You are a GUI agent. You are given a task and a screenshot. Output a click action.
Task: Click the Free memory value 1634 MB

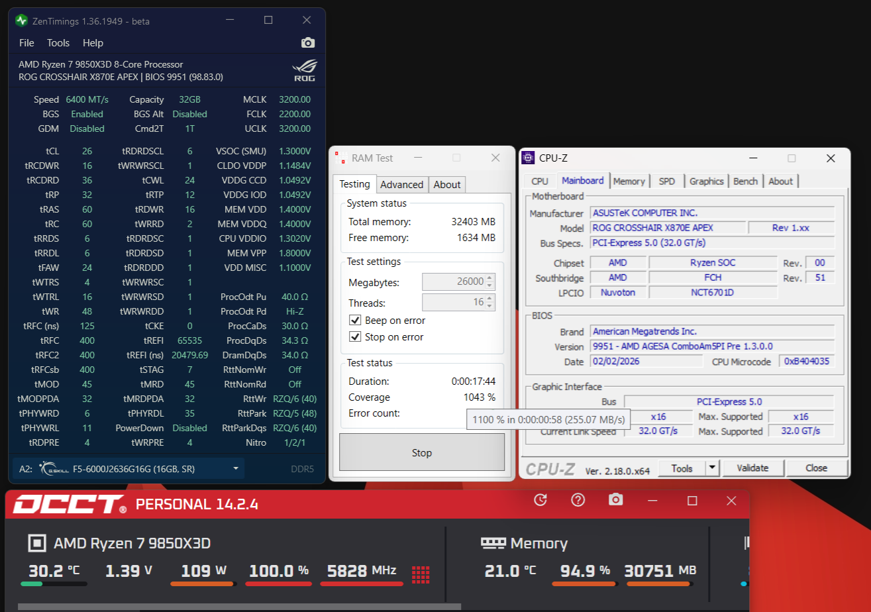[476, 238]
